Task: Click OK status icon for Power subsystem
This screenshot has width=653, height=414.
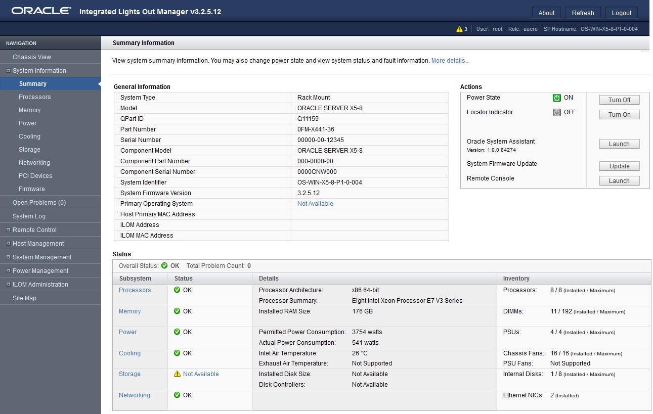Action: point(177,332)
